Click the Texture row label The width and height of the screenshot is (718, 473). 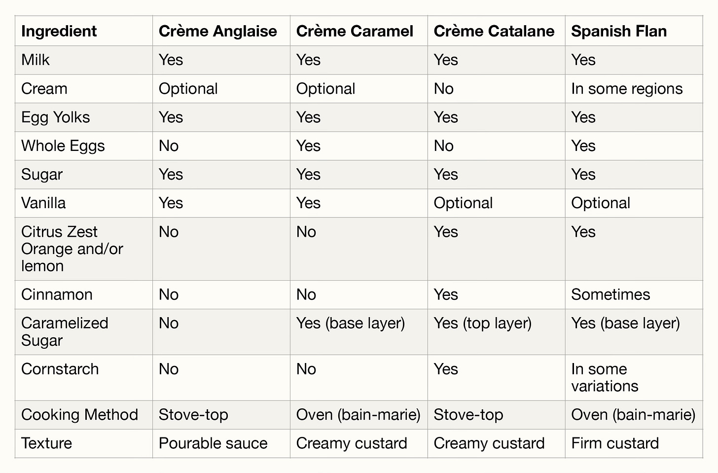pos(46,443)
